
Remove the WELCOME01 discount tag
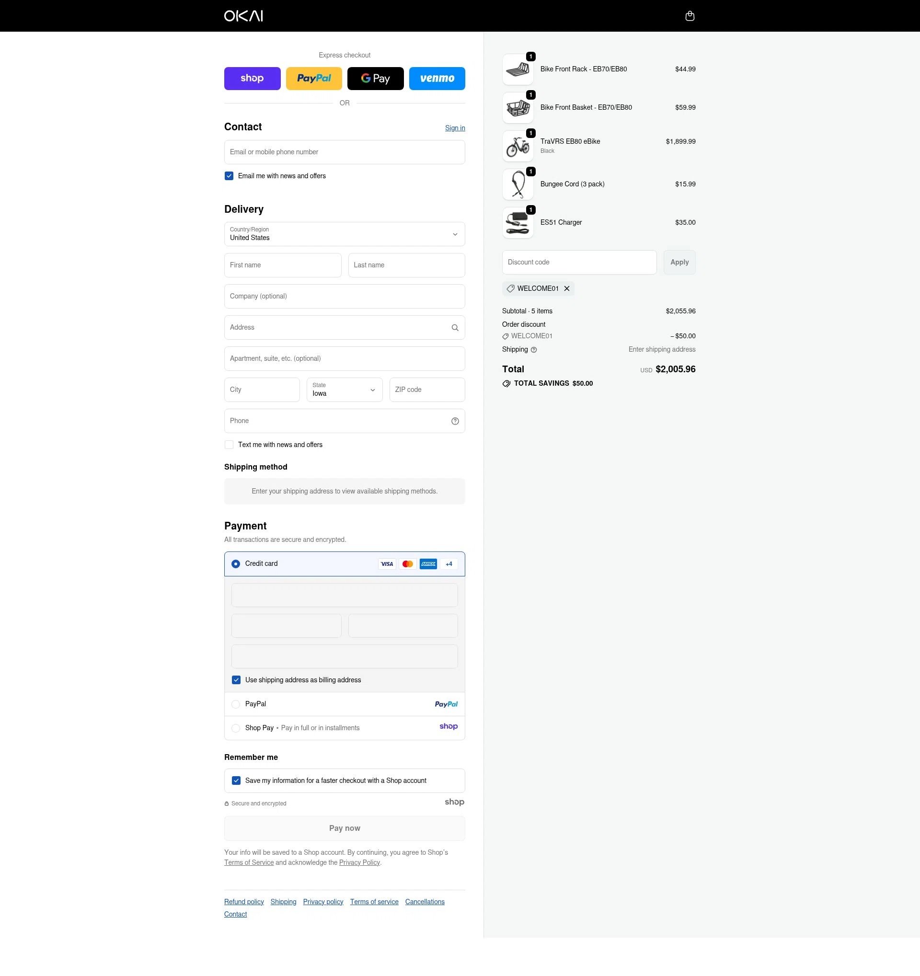[566, 288]
